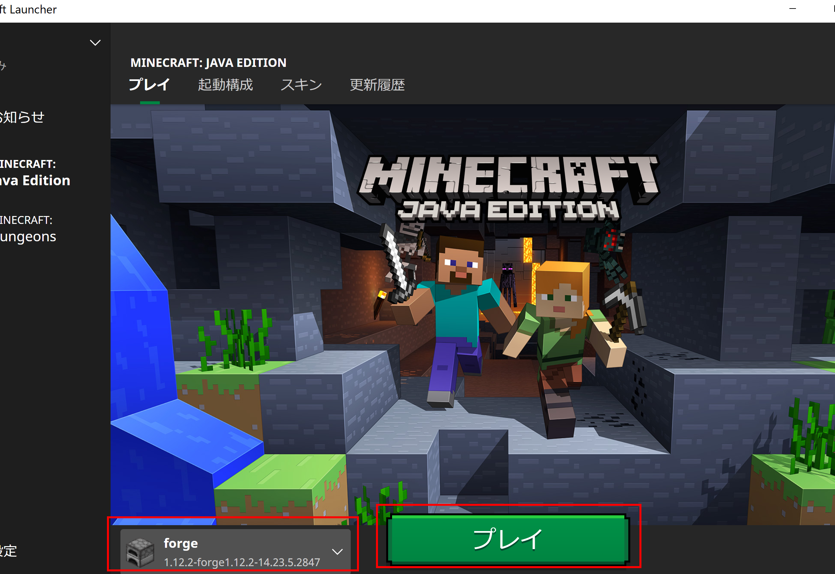This screenshot has width=835, height=574.
Task: Switch to the プレイ tab
Action: (149, 85)
